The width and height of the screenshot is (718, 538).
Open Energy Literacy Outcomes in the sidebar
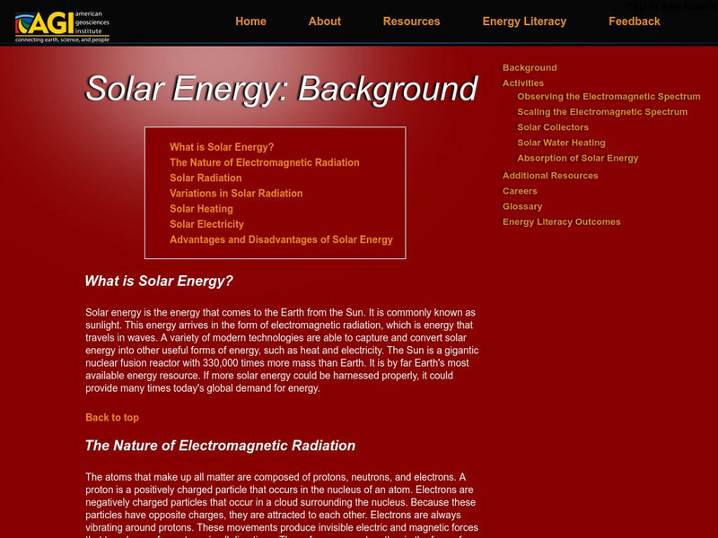[561, 221]
